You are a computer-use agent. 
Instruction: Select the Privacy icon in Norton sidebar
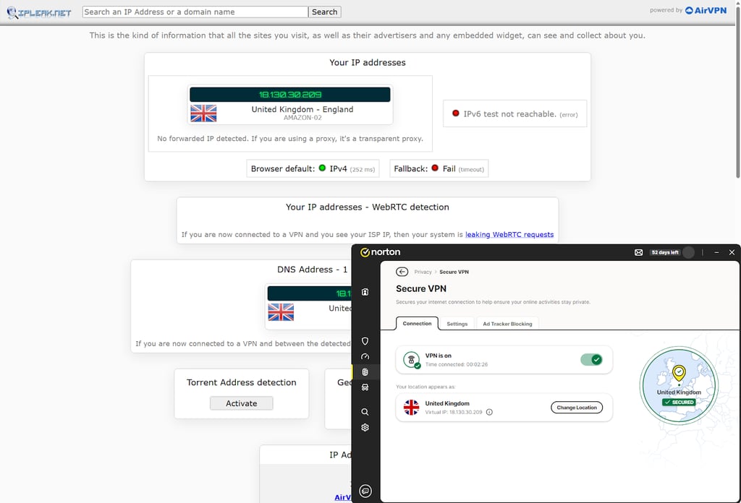point(365,371)
